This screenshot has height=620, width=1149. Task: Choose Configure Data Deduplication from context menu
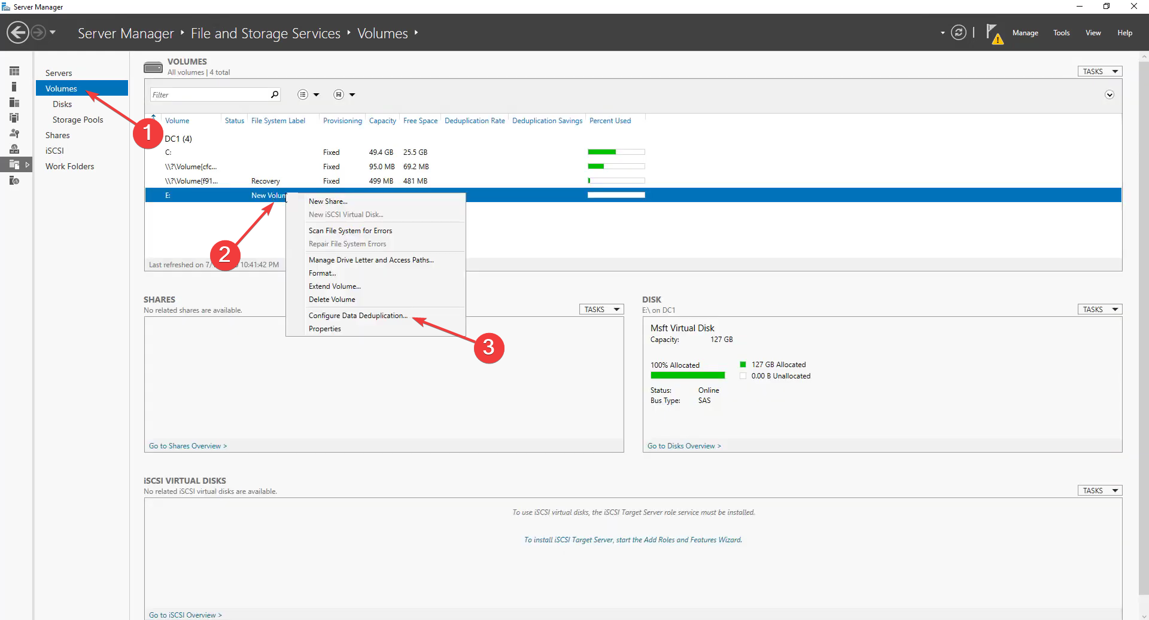[x=358, y=316]
